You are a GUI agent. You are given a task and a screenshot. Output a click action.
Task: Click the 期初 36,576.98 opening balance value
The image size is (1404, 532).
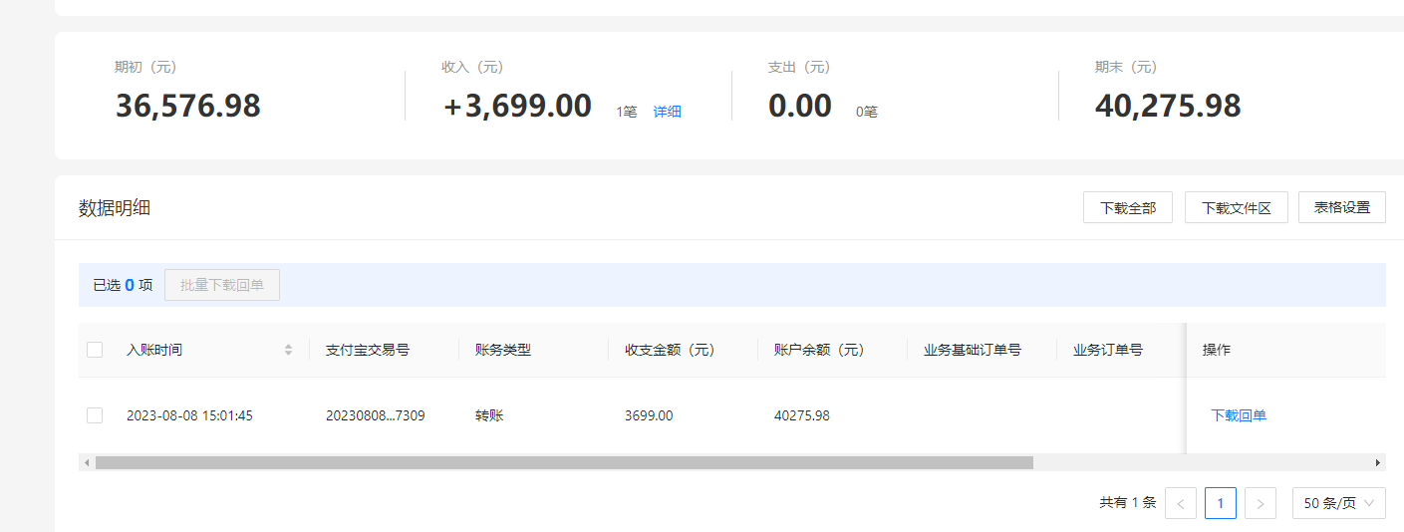click(x=188, y=106)
